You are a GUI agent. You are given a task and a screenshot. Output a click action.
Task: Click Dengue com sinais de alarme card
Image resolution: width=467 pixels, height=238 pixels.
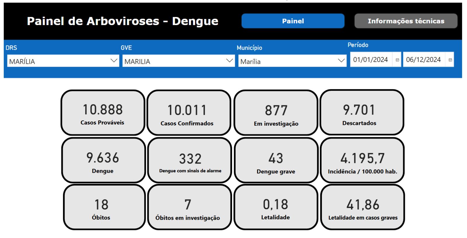190,161
